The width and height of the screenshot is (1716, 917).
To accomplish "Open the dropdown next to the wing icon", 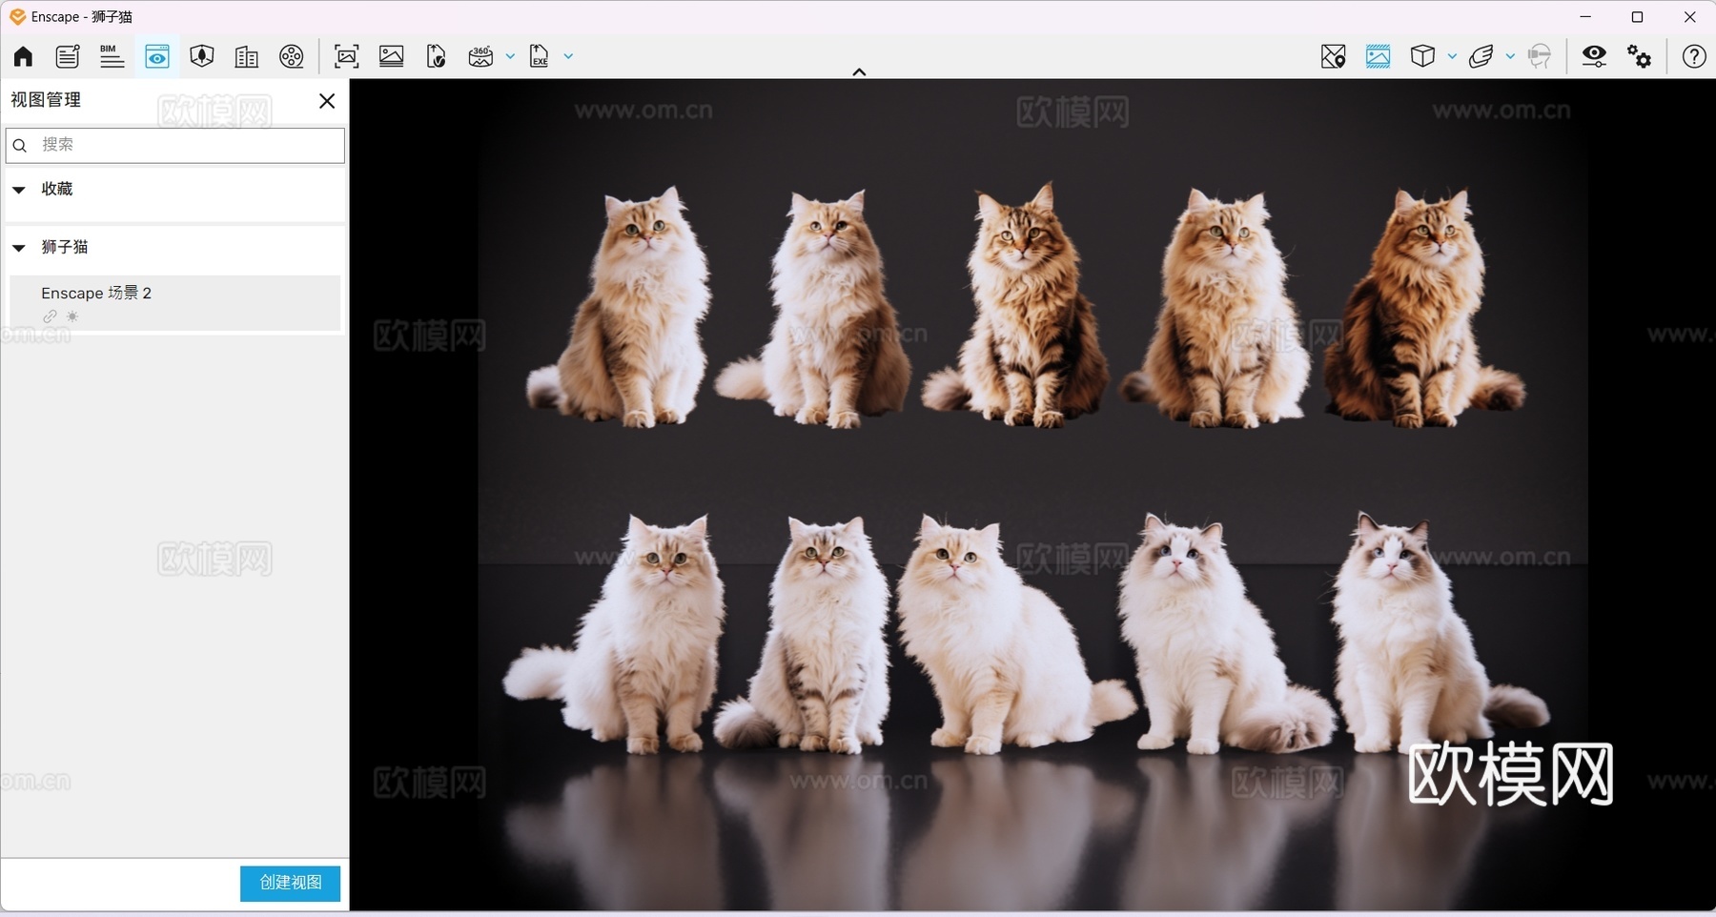I will 1510,56.
